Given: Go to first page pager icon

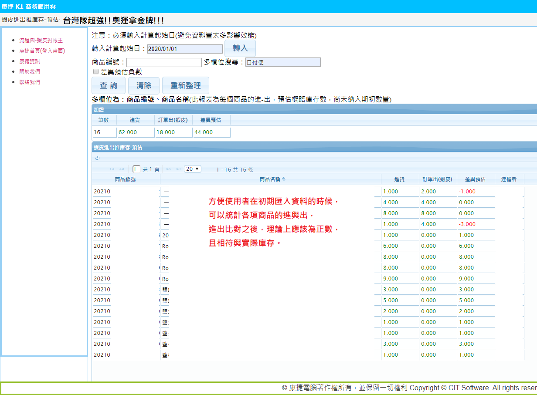Looking at the screenshot, I should point(112,169).
